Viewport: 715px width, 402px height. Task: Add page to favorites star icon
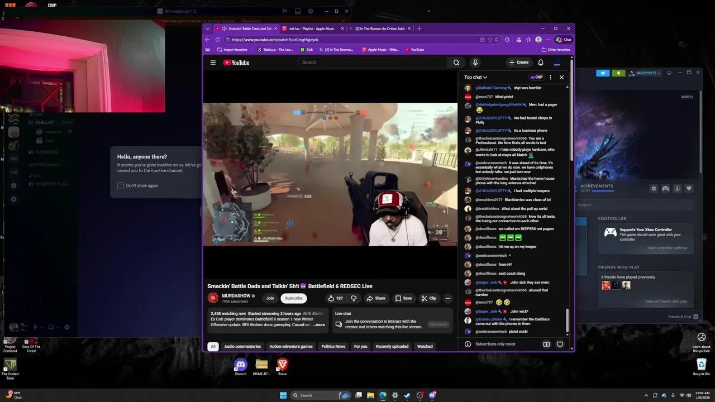click(x=490, y=40)
